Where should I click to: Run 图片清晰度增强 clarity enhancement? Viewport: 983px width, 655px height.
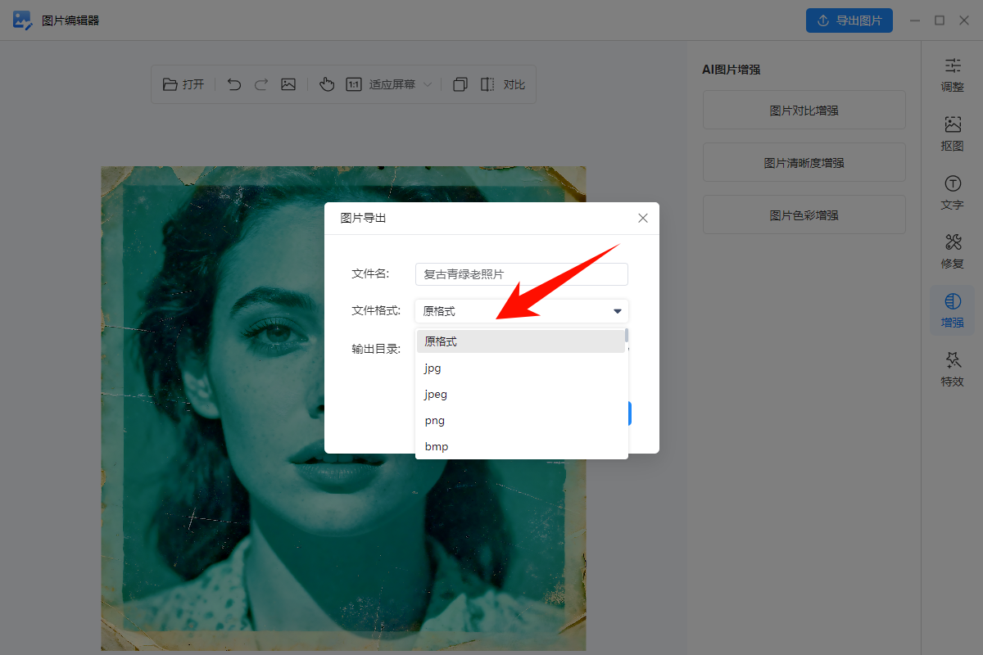coord(804,162)
